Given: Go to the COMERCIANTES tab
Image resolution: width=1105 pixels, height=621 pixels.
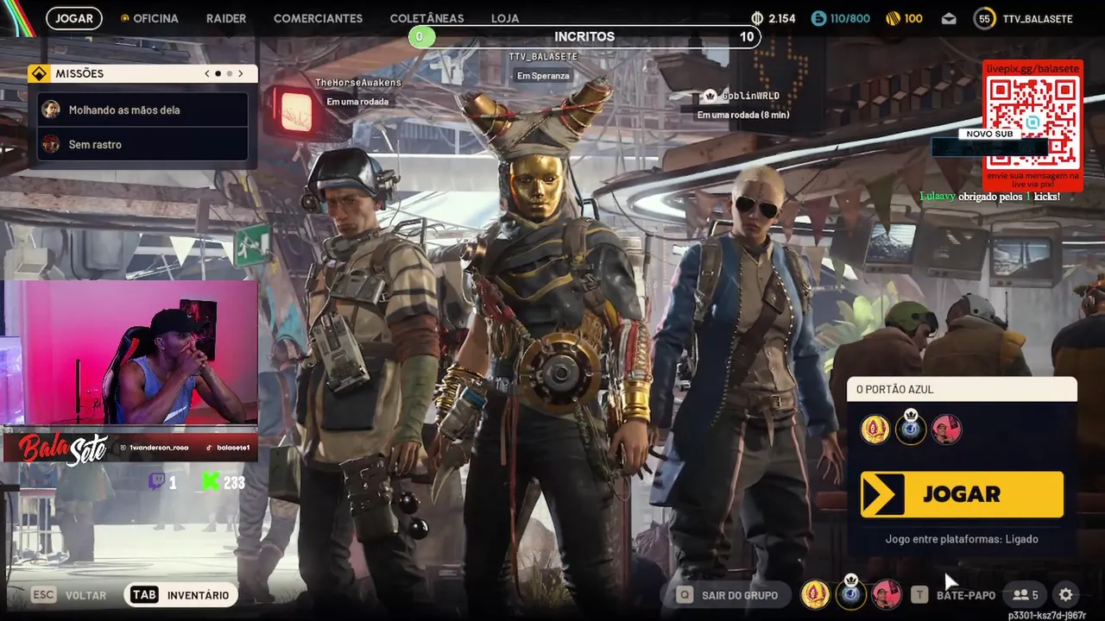Looking at the screenshot, I should (318, 18).
